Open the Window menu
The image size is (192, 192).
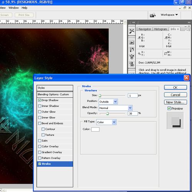coord(13,8)
